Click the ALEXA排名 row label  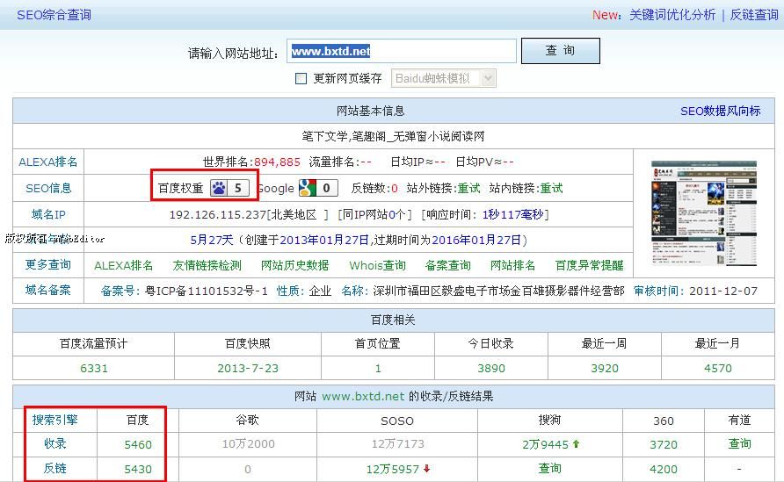48,162
